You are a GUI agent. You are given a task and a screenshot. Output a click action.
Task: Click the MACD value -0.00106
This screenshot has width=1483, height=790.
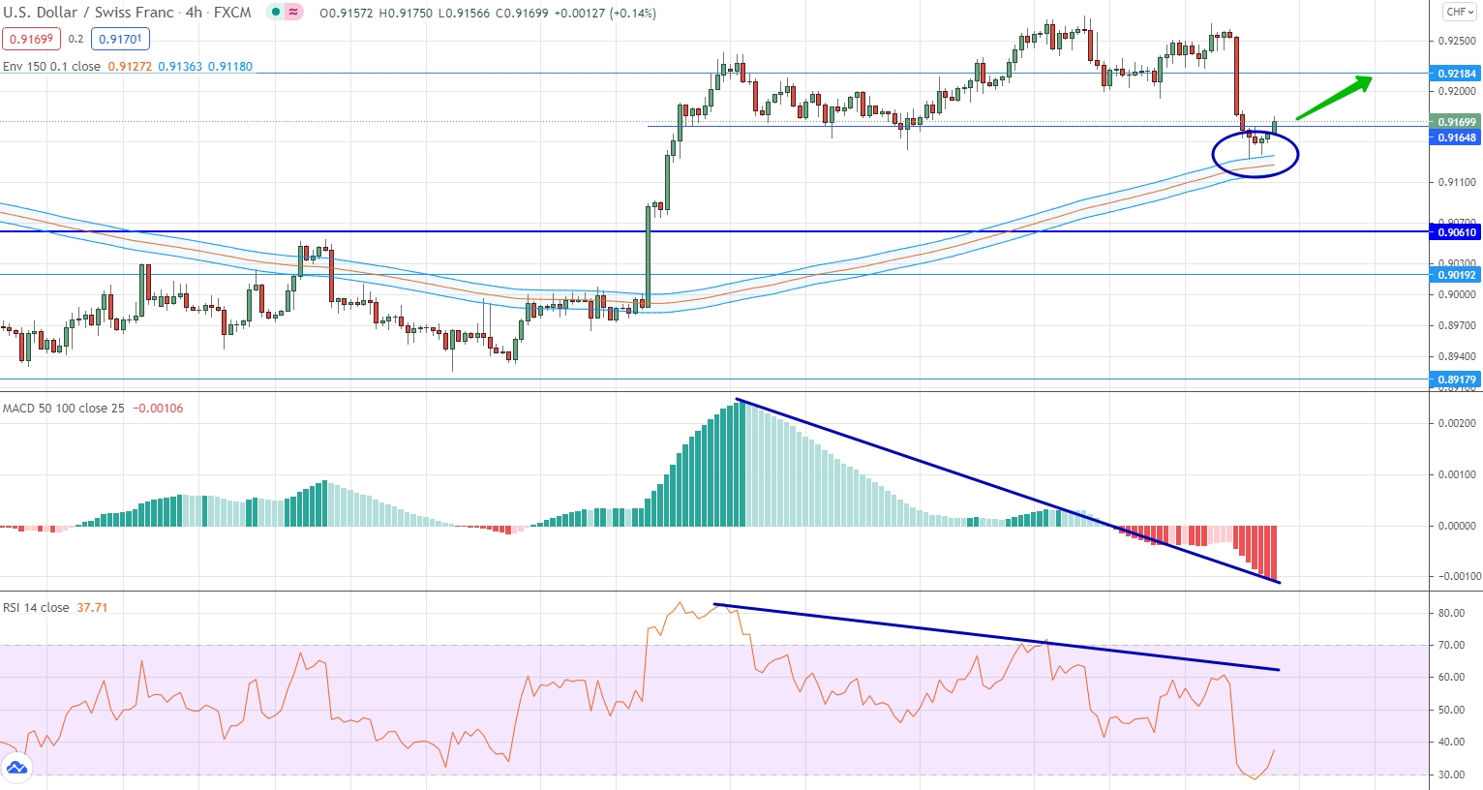158,408
